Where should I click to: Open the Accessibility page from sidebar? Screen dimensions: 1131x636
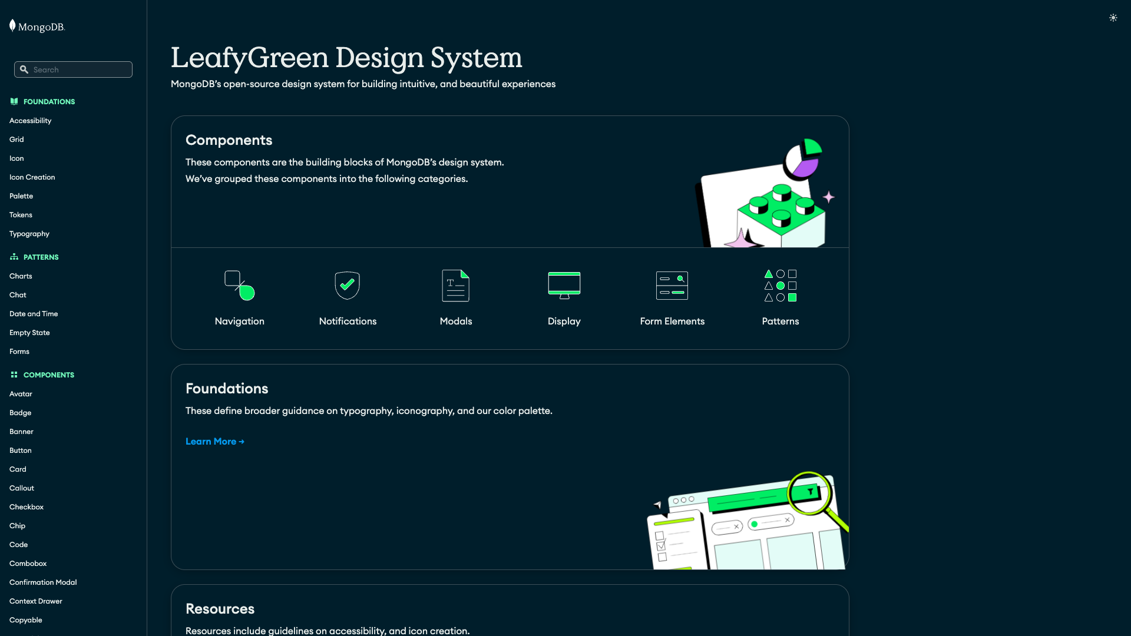coord(30,120)
